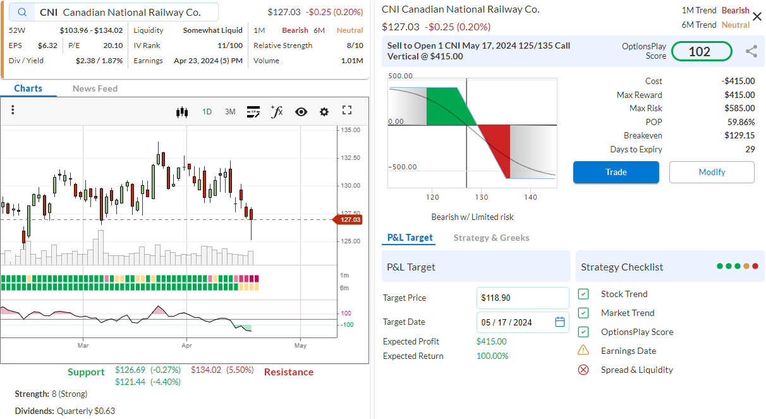Click the 'Strength: 8 (Strong)' line
Screen dimensions: 766x419
51,394
